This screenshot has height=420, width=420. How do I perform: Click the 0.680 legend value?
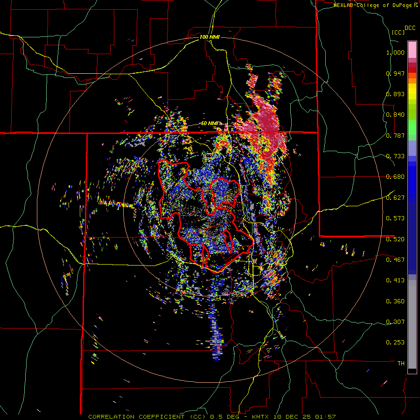pyautogui.click(x=395, y=177)
